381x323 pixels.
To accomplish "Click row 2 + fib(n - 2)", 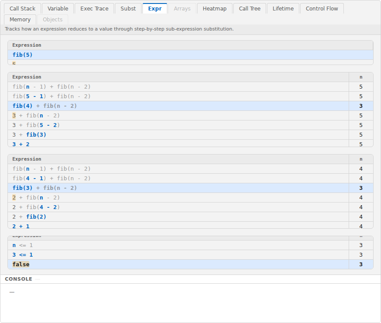I will coord(190,198).
